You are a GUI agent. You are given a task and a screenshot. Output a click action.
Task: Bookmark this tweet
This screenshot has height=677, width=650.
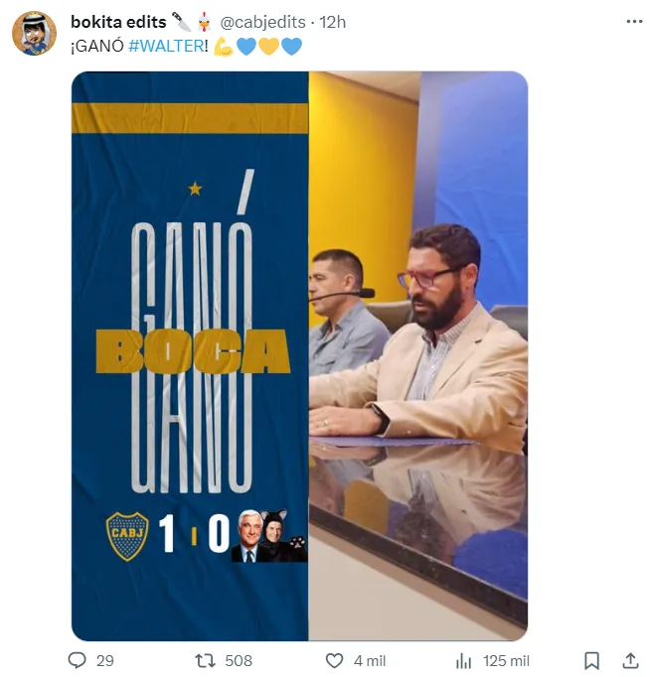591,660
